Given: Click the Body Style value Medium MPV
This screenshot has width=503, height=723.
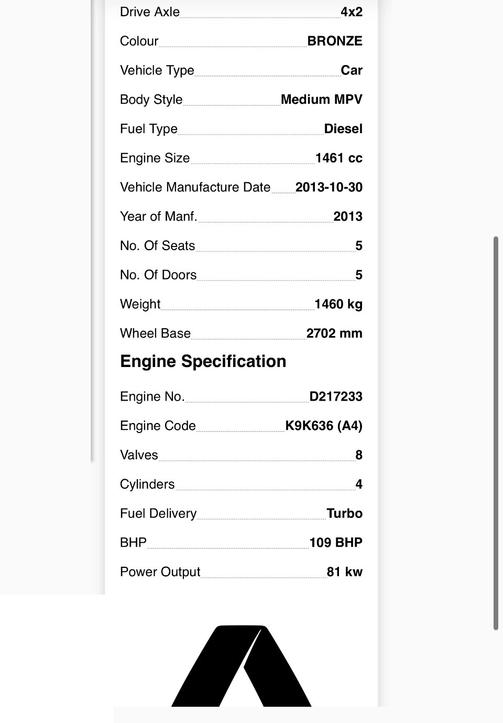Looking at the screenshot, I should pyautogui.click(x=322, y=99).
